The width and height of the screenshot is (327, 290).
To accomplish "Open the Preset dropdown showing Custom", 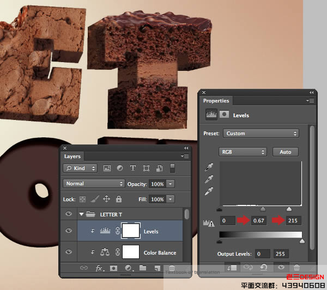I will 261,134.
